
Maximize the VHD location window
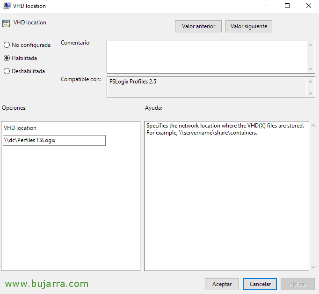point(287,6)
